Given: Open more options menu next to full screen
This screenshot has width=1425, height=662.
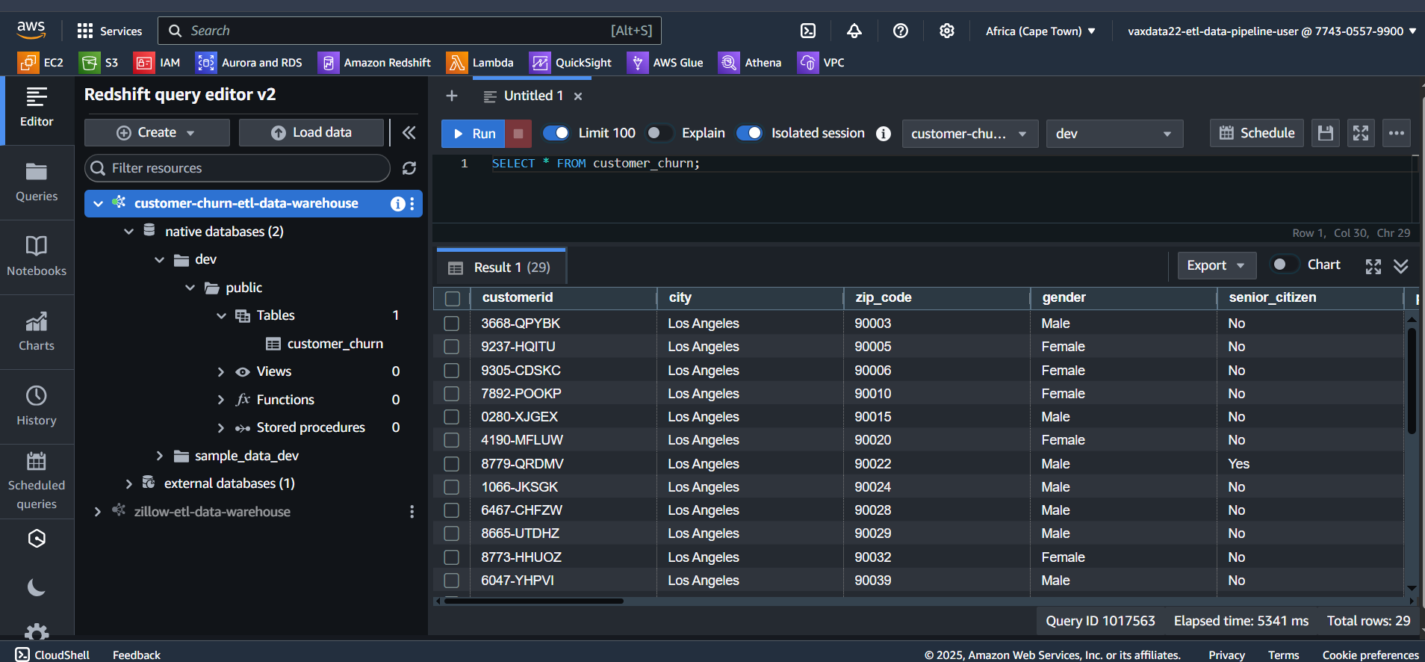Looking at the screenshot, I should coord(1397,133).
